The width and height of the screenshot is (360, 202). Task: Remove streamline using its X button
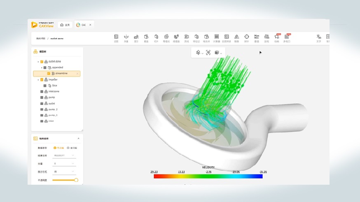point(77,74)
